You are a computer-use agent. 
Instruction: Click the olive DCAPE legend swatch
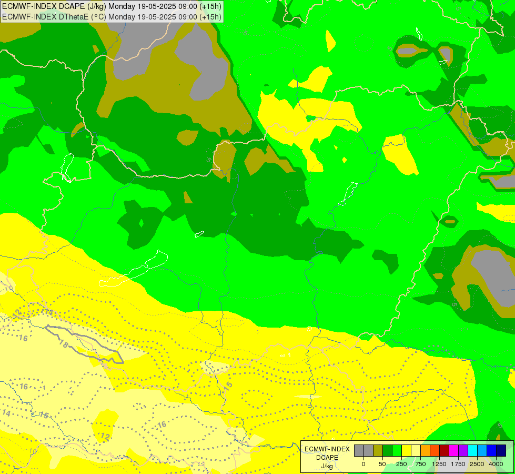(x=378, y=451)
